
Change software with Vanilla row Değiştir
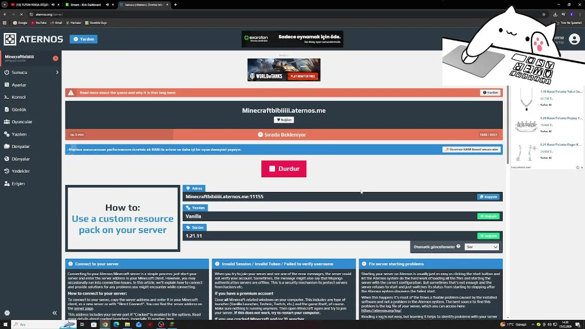(x=489, y=216)
